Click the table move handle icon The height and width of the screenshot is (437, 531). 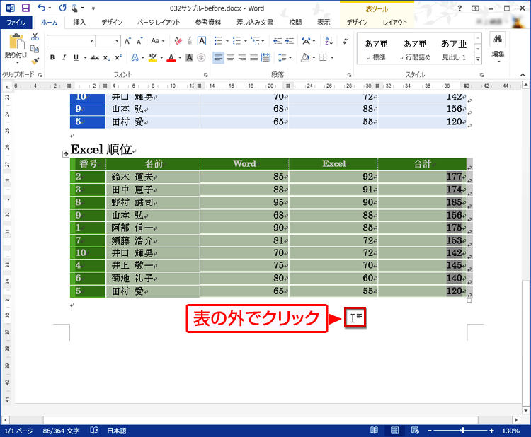click(x=66, y=154)
